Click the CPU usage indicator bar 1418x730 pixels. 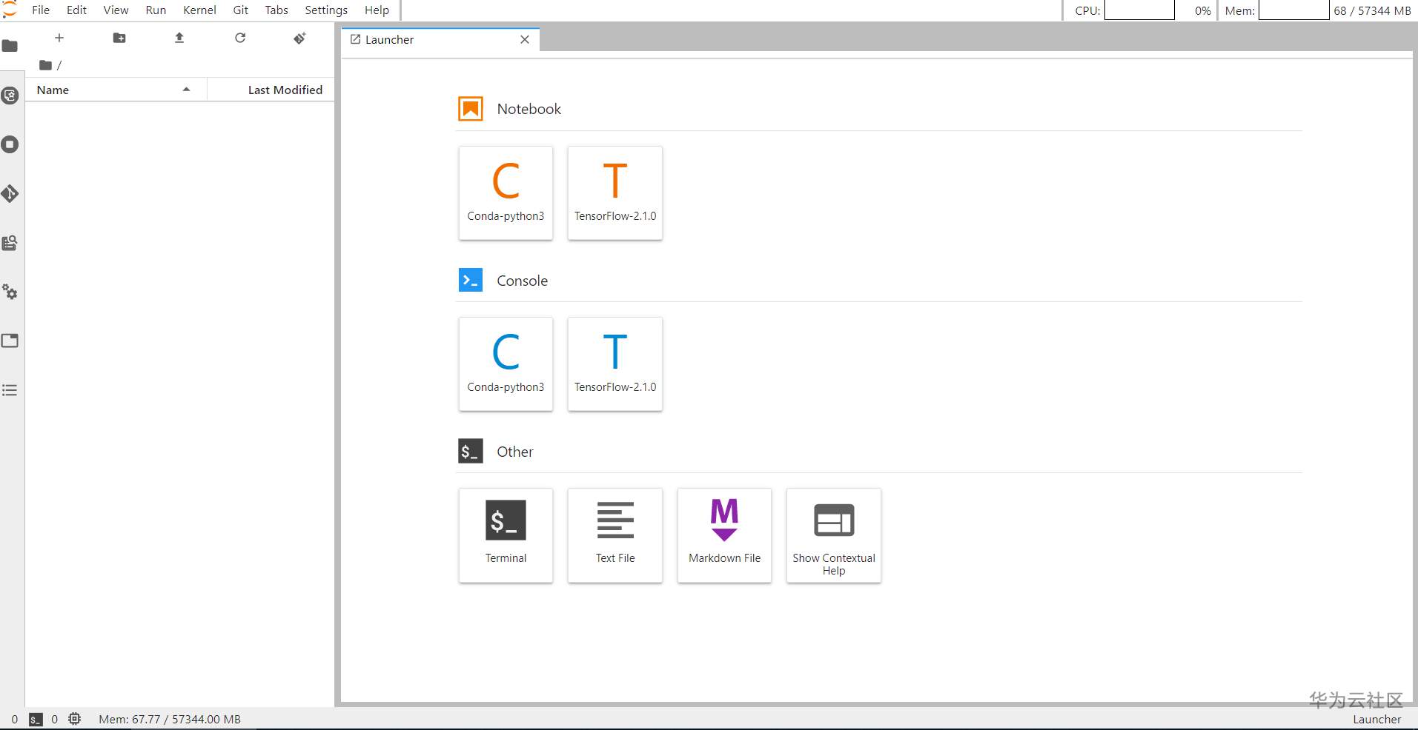point(1139,10)
